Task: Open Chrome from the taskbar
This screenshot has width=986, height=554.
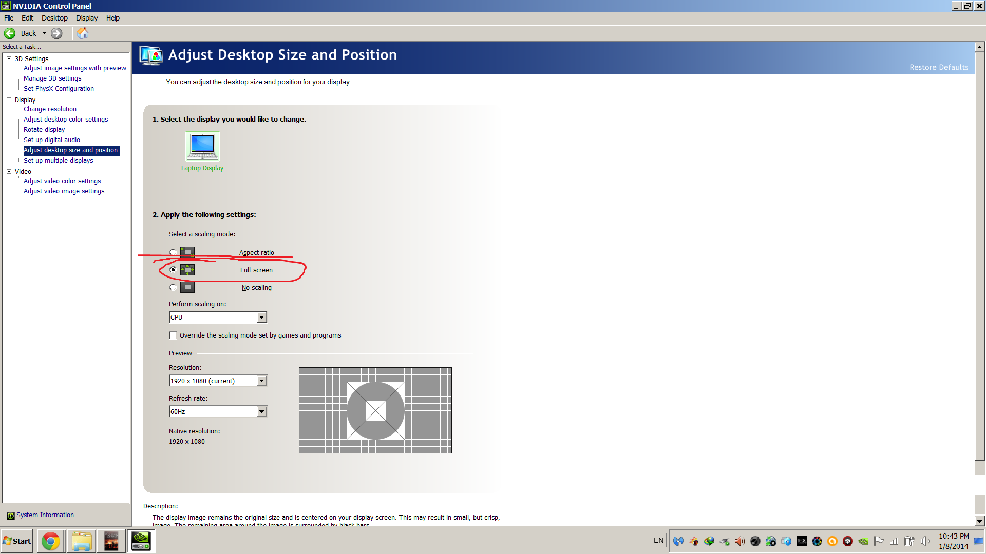Action: pyautogui.click(x=50, y=541)
